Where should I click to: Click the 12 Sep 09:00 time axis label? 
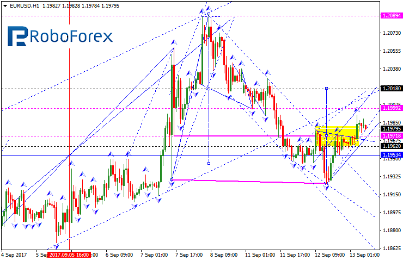pyautogui.click(x=329, y=255)
